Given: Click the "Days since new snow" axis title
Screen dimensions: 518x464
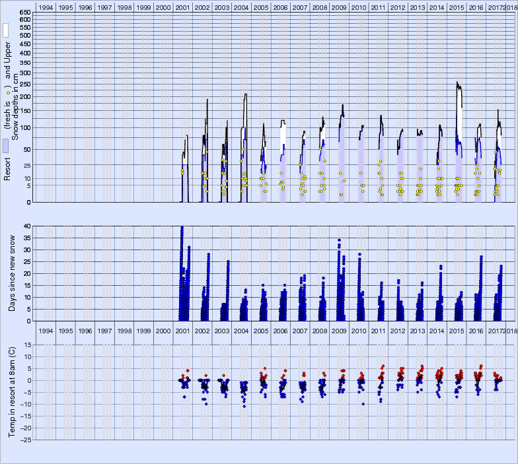Looking at the screenshot, I should click(x=28, y=273).
